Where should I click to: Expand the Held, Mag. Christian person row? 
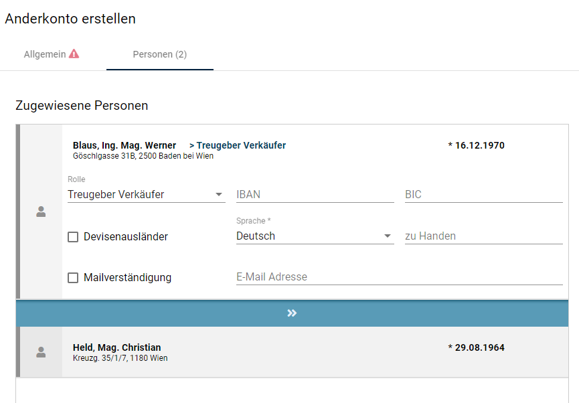coord(268,352)
